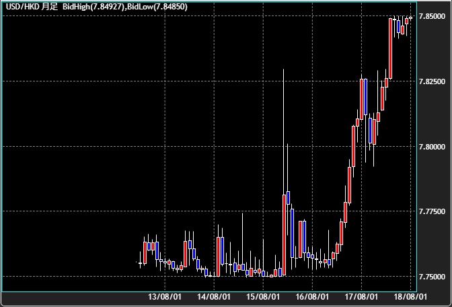Click the tall red candle reaching 7.85000
This screenshot has height=307, width=452.
coord(390,48)
